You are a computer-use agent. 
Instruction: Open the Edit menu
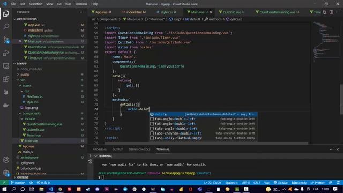click(x=23, y=4)
